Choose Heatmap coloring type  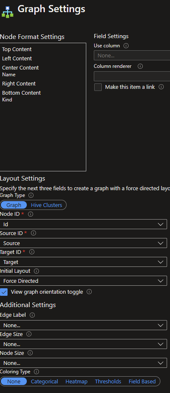point(76,381)
